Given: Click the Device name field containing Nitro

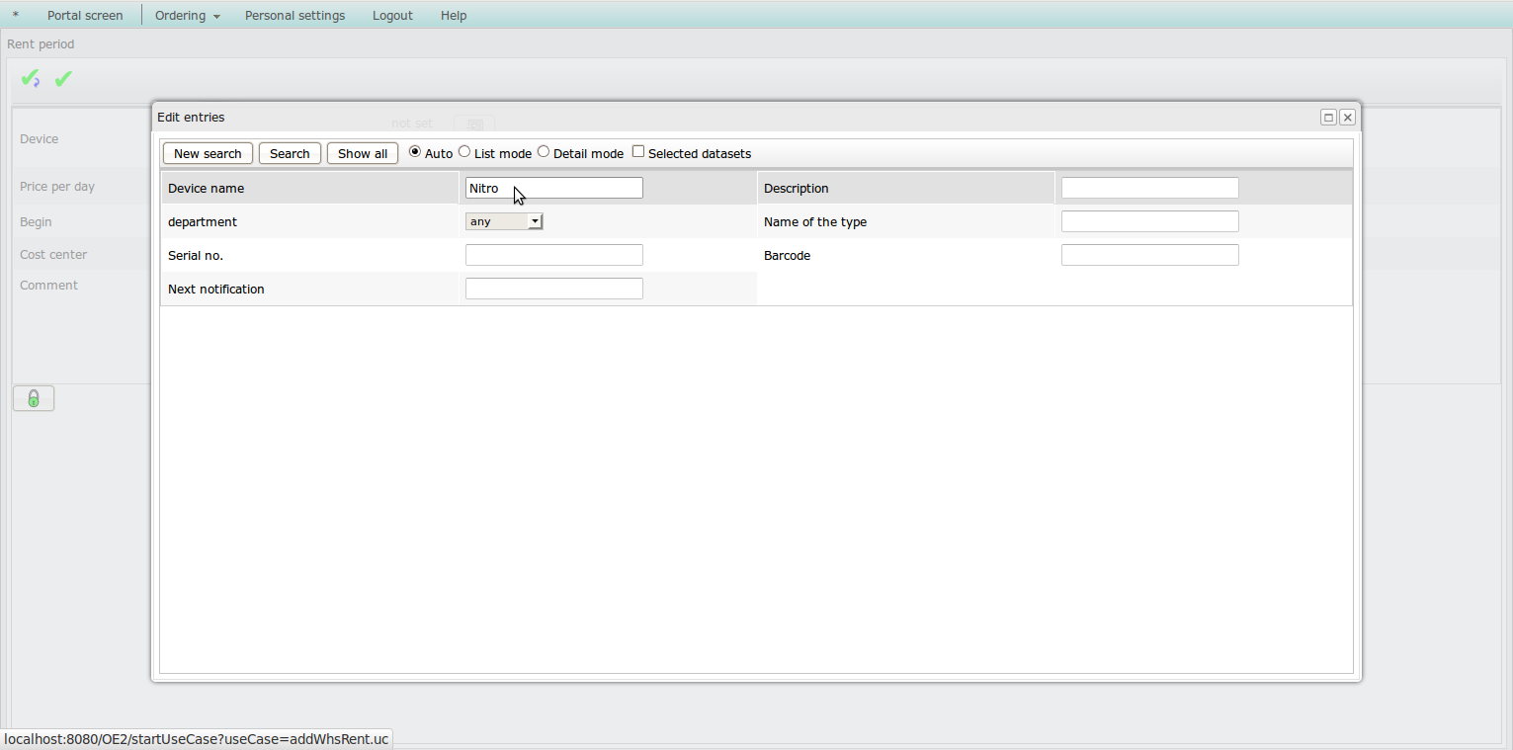Looking at the screenshot, I should point(553,188).
